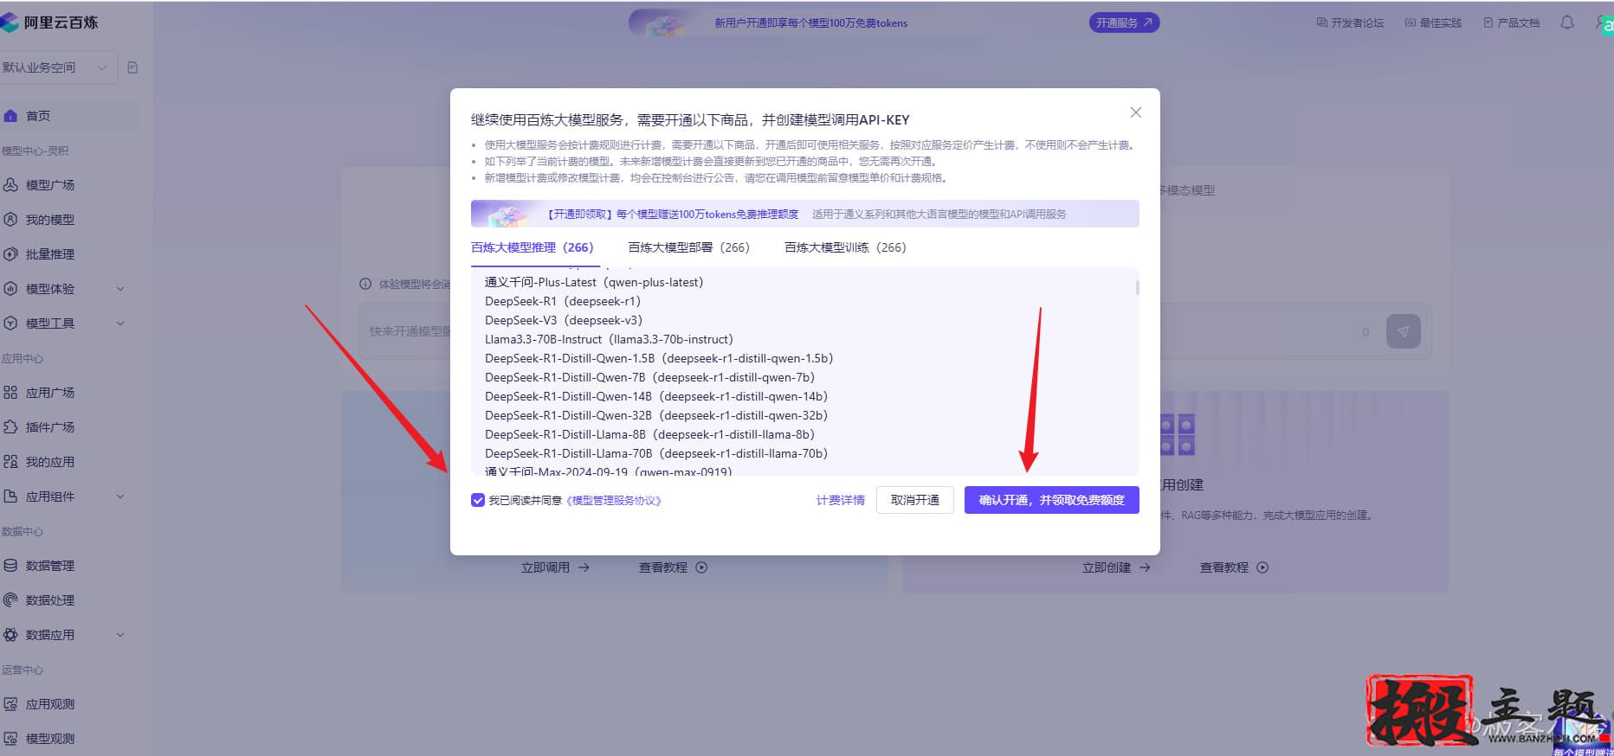1614x756 pixels.
Task: Expand the 模型体验 submenu chevron
Action: click(120, 289)
